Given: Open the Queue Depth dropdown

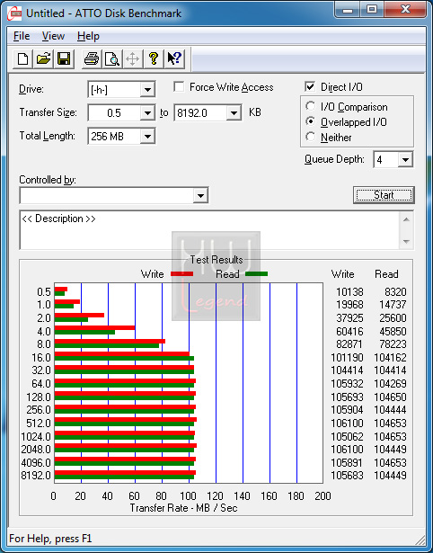Looking at the screenshot, I should tap(405, 160).
